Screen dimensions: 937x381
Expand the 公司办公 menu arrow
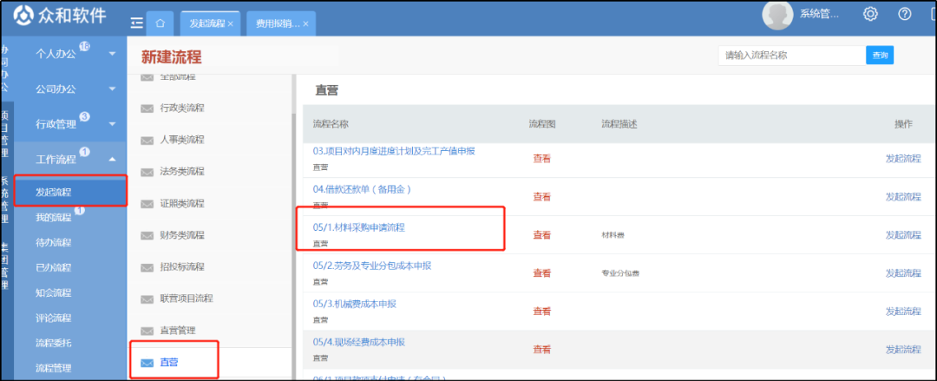(x=112, y=89)
